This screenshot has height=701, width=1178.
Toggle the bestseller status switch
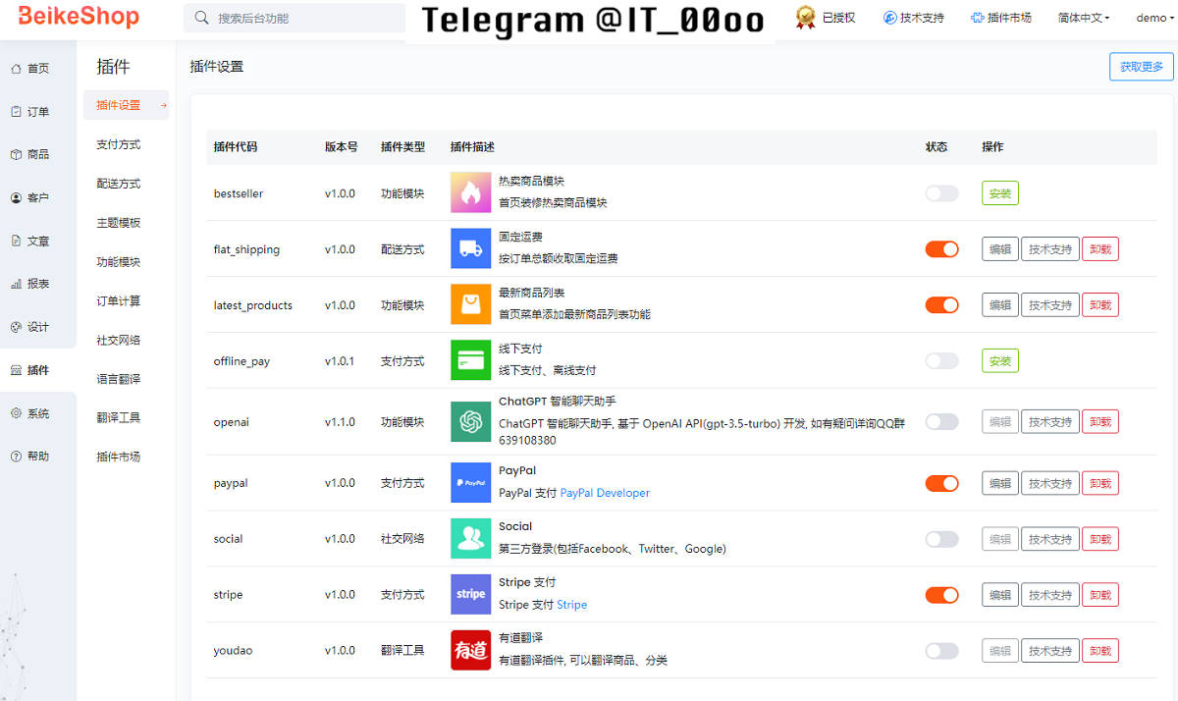(941, 193)
